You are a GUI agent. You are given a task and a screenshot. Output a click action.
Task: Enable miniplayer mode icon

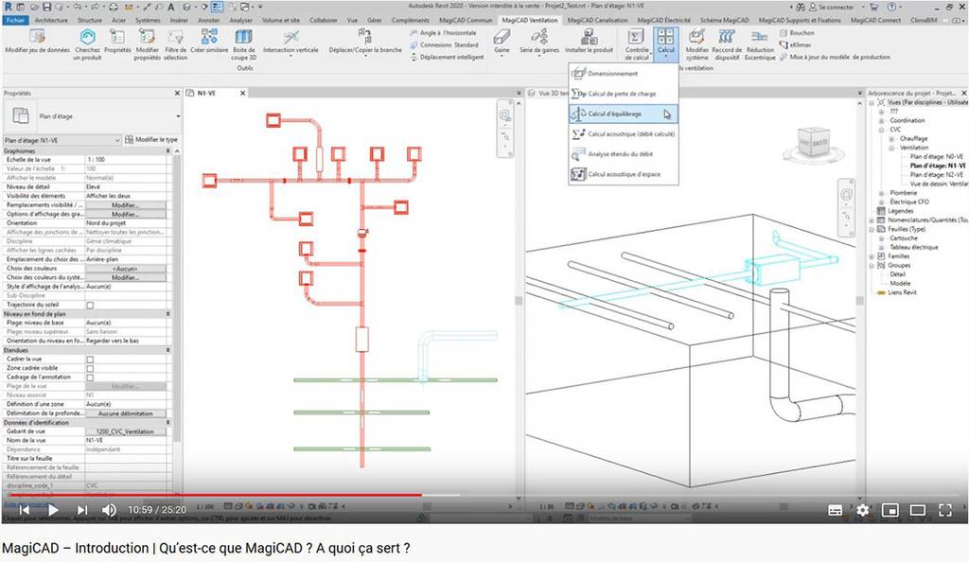pos(890,510)
